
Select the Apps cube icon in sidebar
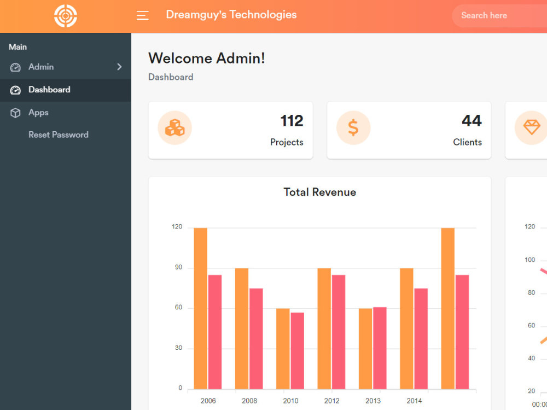15,113
